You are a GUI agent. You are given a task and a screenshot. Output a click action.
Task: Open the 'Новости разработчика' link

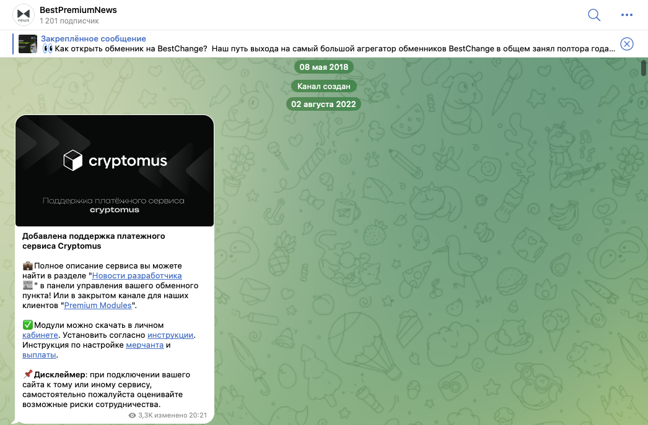coord(137,276)
